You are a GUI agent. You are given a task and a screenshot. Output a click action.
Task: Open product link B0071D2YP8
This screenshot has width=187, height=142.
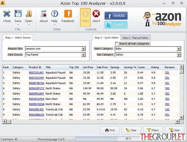tap(36, 78)
